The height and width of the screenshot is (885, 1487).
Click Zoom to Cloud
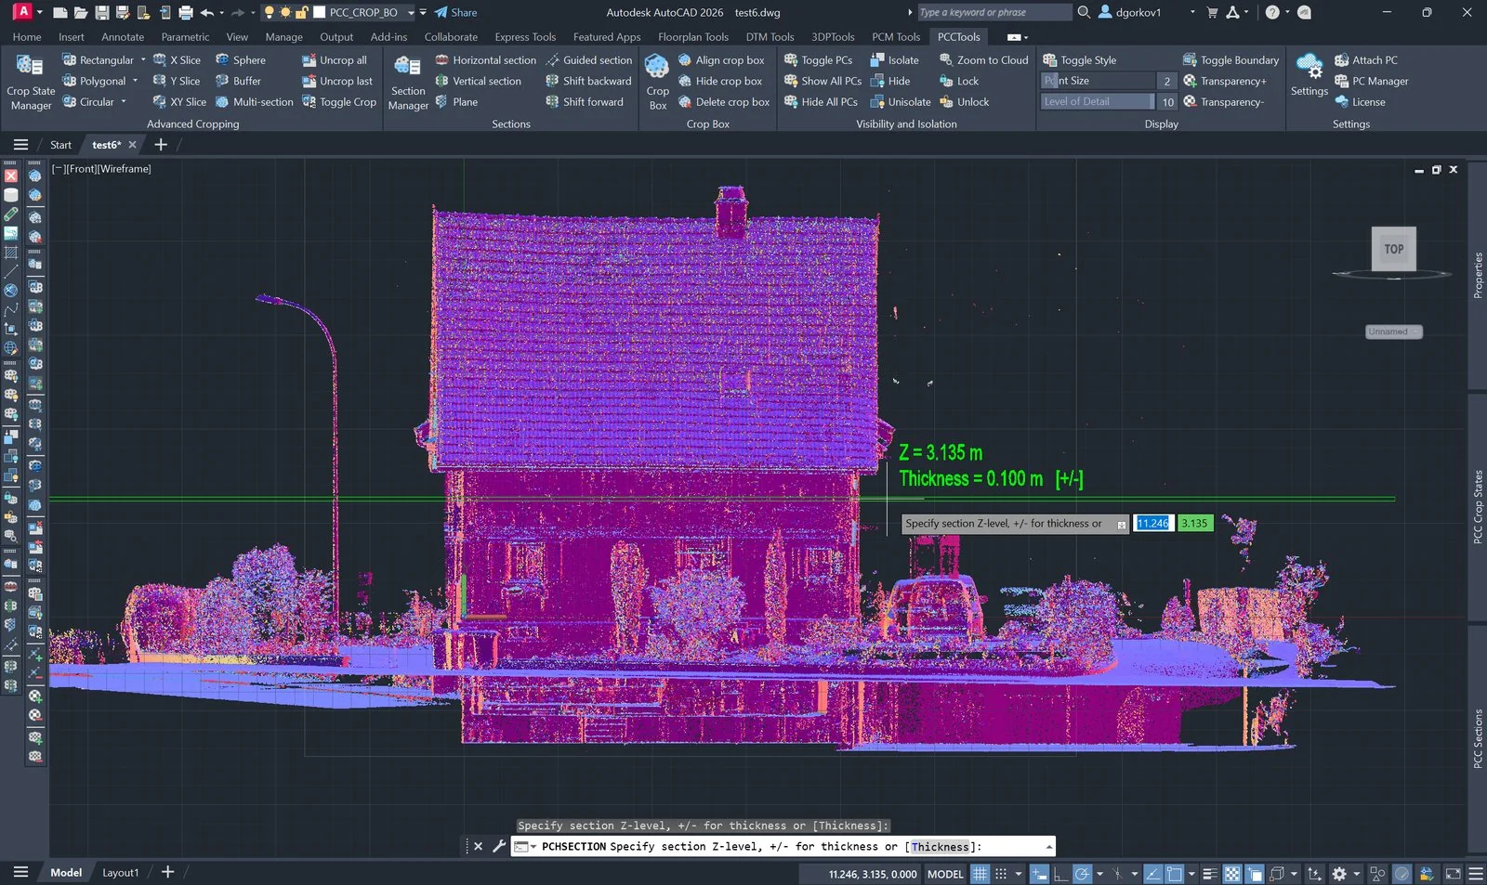coord(984,59)
